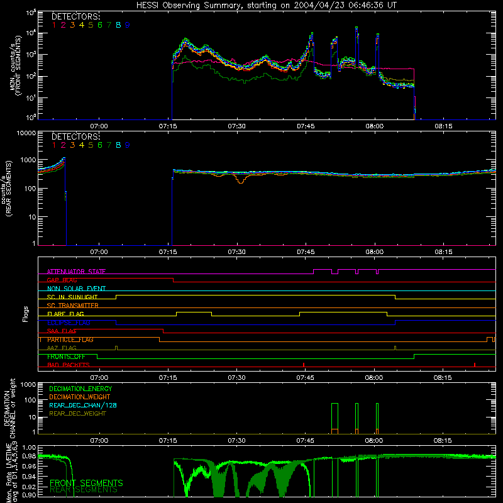Click the GAP_FLAG label
The width and height of the screenshot is (503, 503).
pos(62,280)
